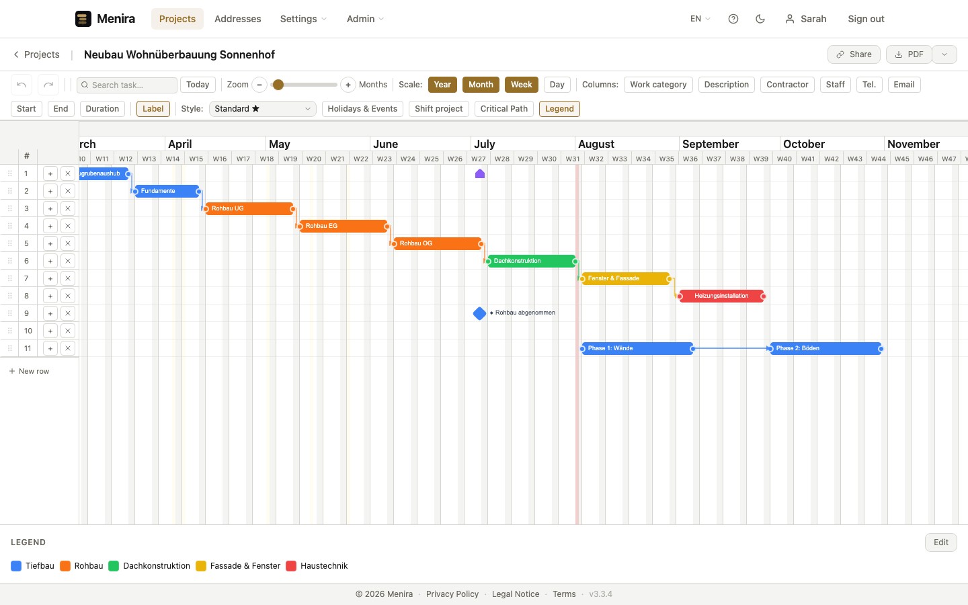This screenshot has height=605, width=968.
Task: Click Holidays & Events button
Action: tap(362, 109)
